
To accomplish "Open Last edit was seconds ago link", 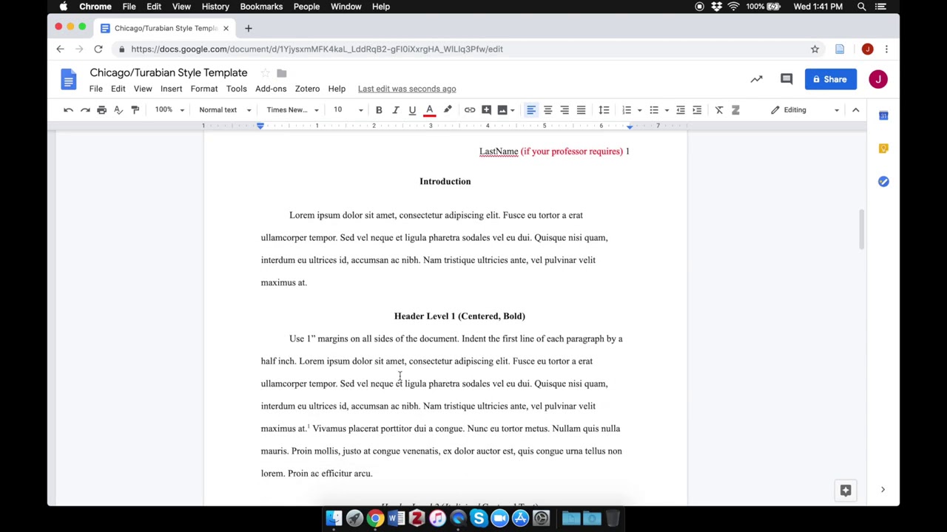I will 407,89.
